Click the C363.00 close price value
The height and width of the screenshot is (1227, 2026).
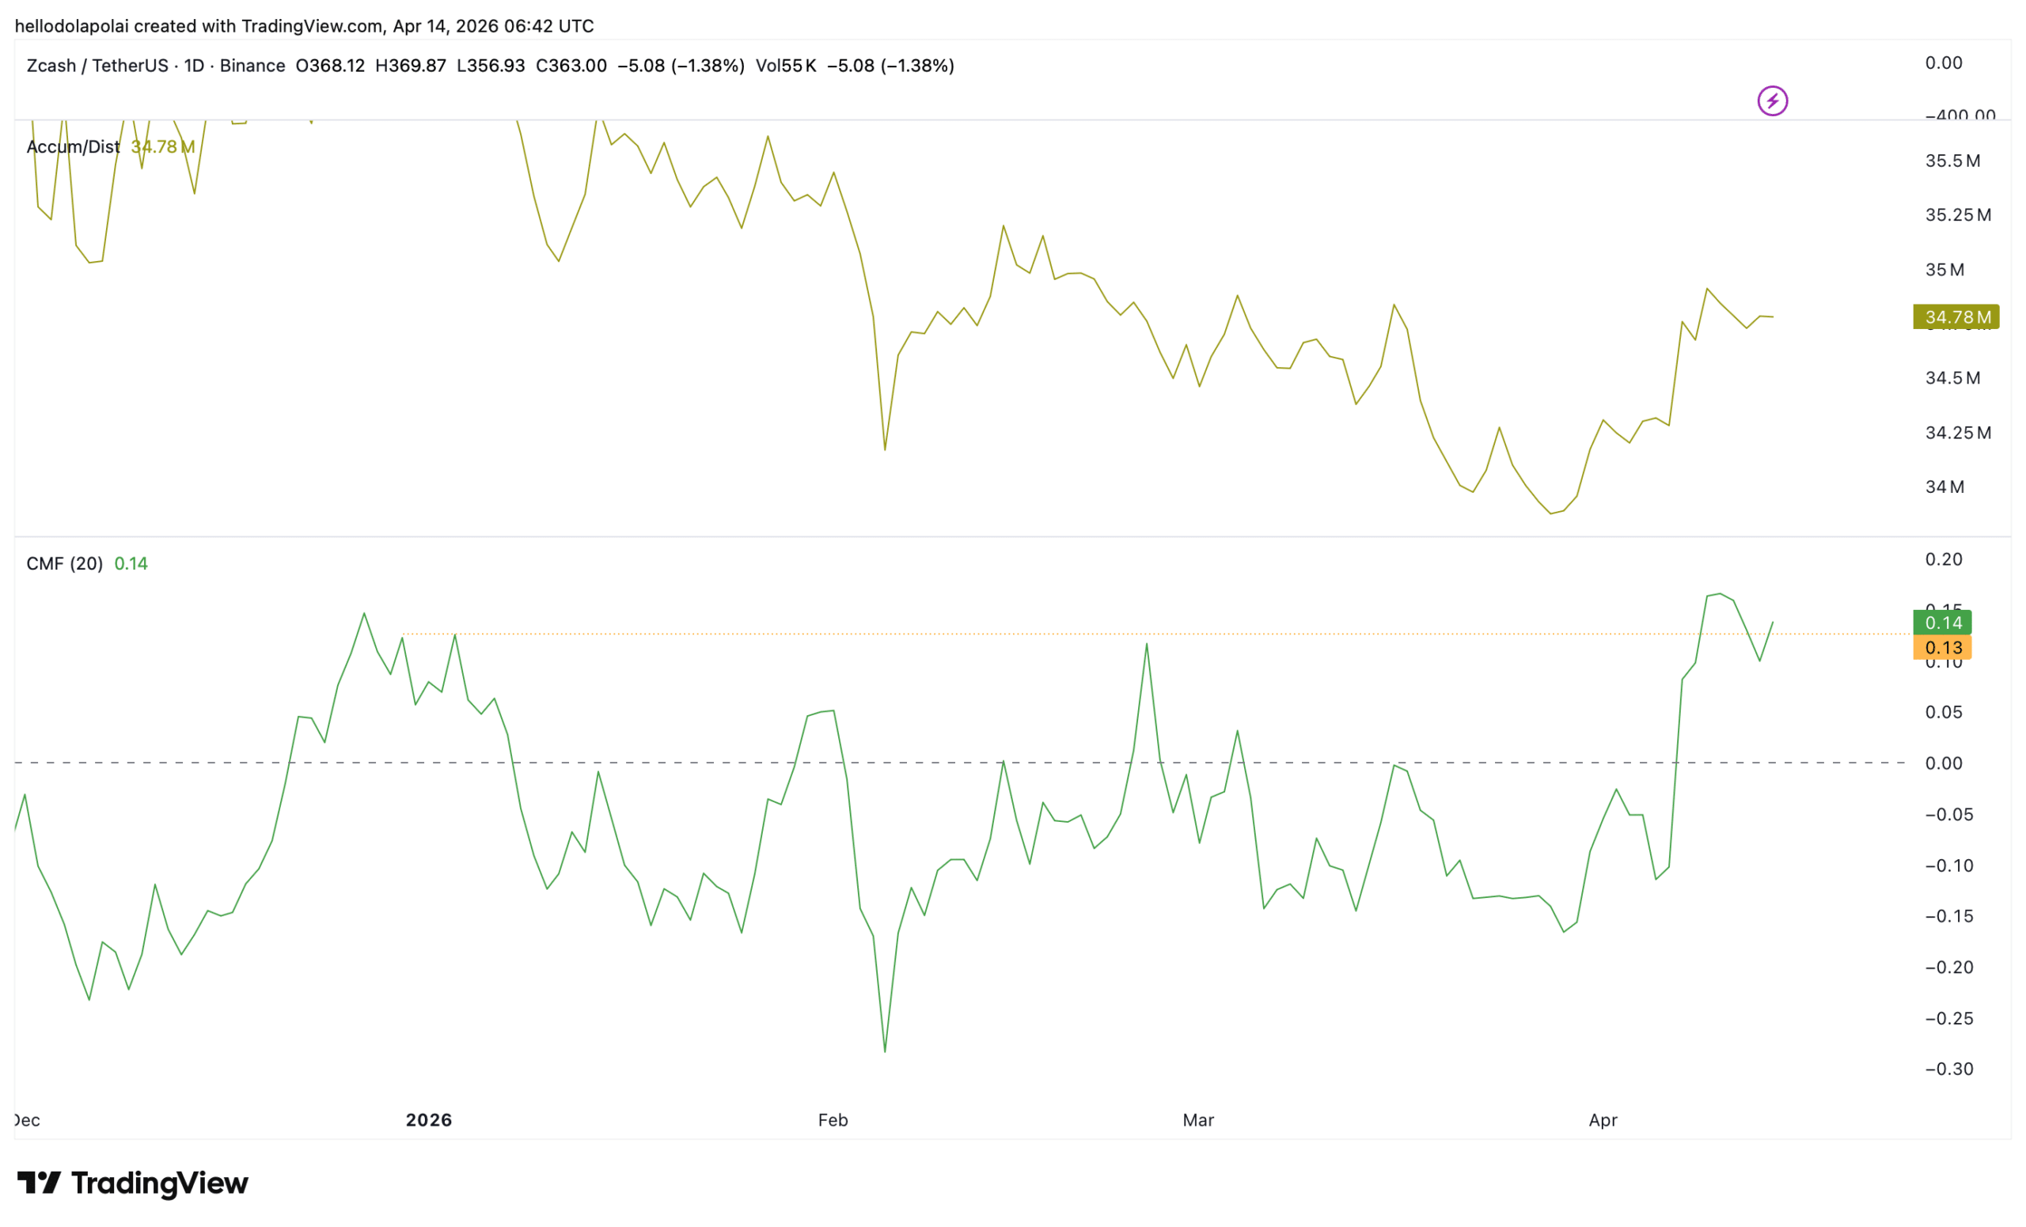(x=571, y=66)
